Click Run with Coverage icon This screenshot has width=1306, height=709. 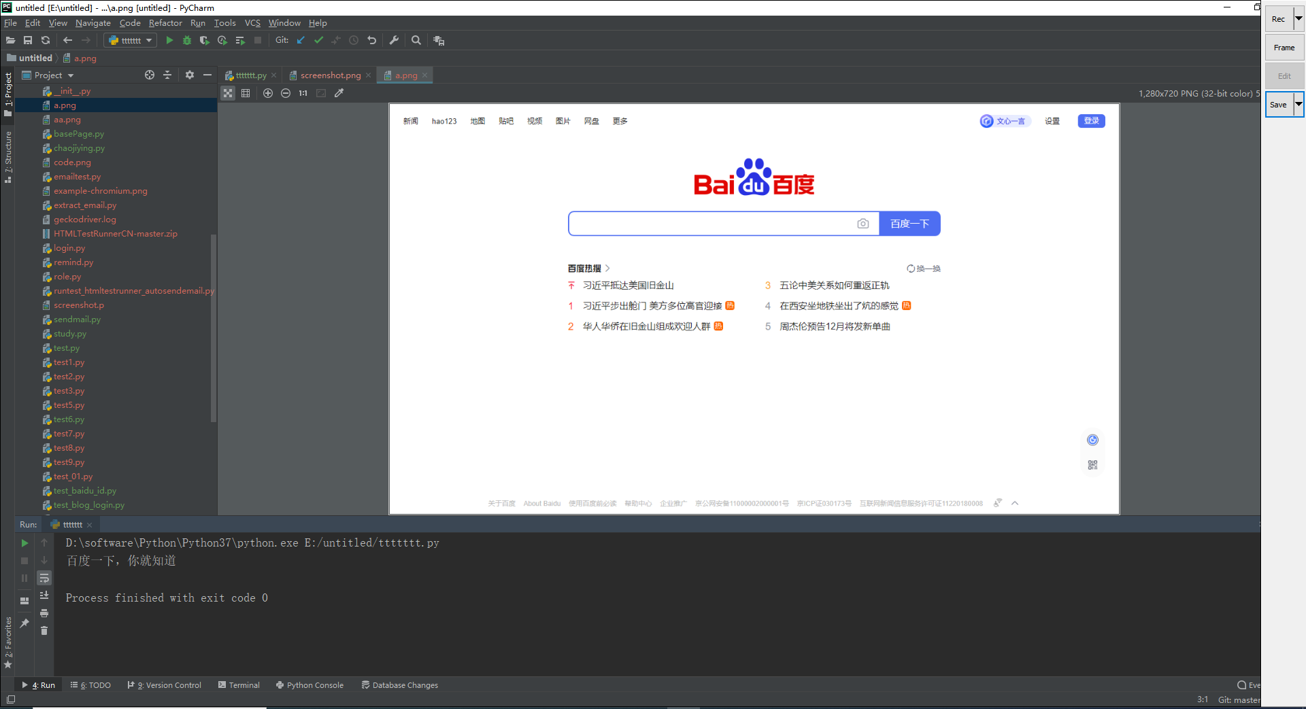tap(204, 41)
